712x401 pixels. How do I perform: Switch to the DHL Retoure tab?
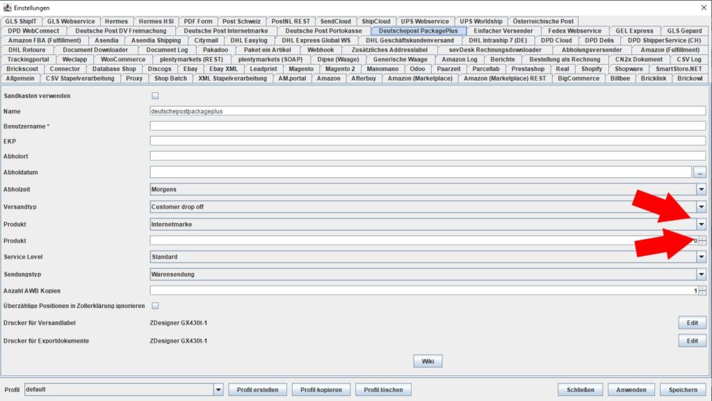tap(27, 50)
